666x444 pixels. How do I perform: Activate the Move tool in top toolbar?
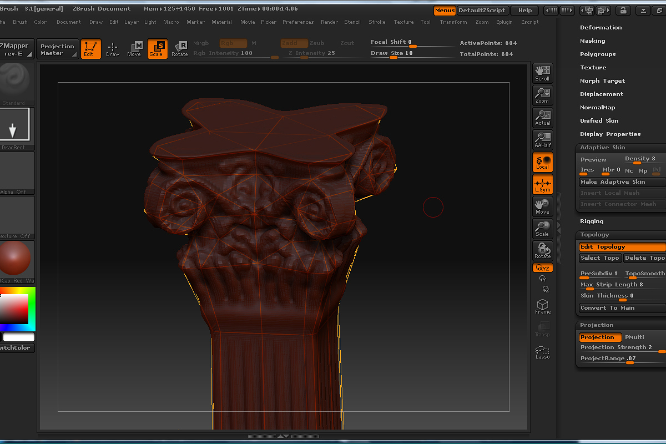134,49
